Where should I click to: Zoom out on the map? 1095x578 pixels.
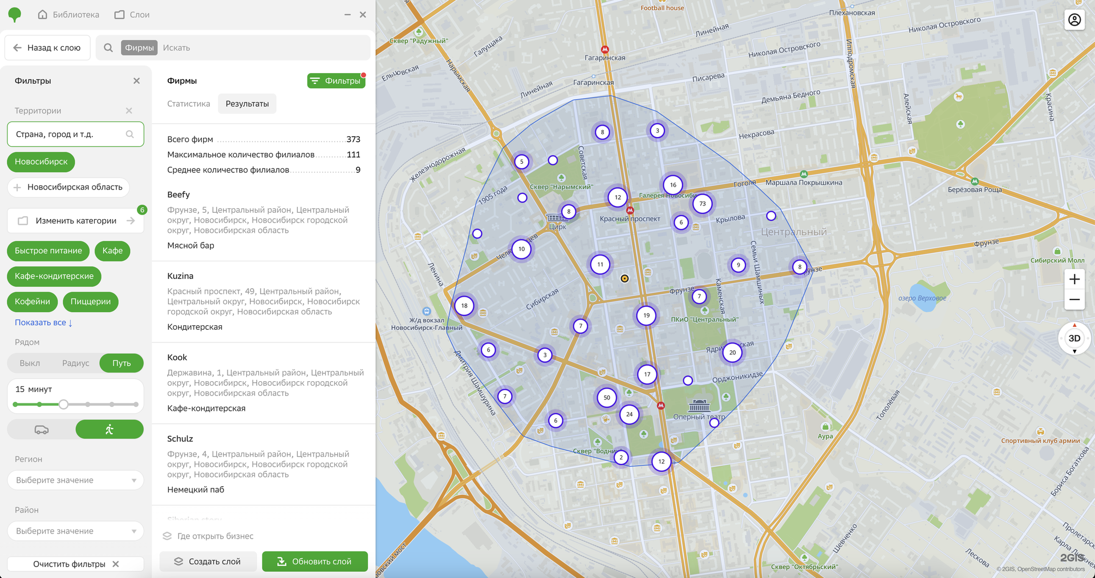(1074, 300)
